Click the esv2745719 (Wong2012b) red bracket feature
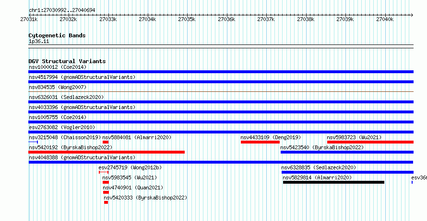The image size is (427, 221). point(104,172)
